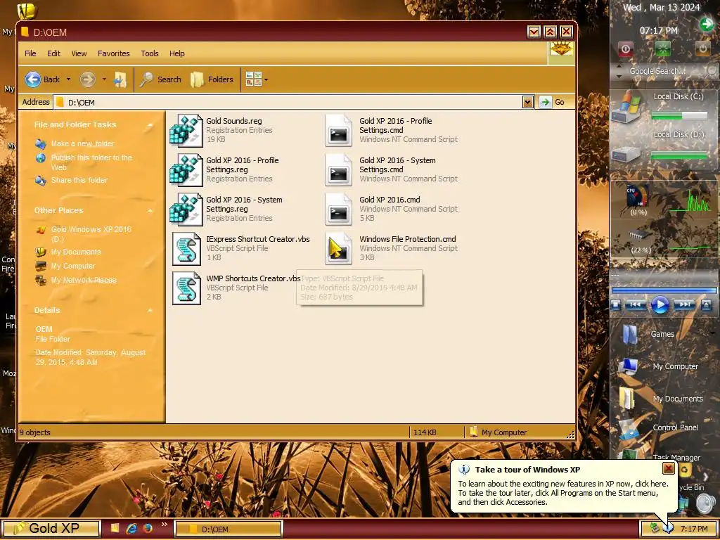The image size is (720, 540).
Task: Select Gold XP 2016 - Profile Settings.reg icon
Action: click(x=186, y=170)
